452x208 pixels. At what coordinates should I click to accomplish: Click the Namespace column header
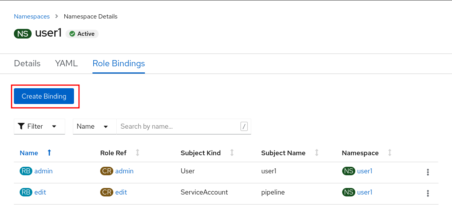[x=360, y=153]
